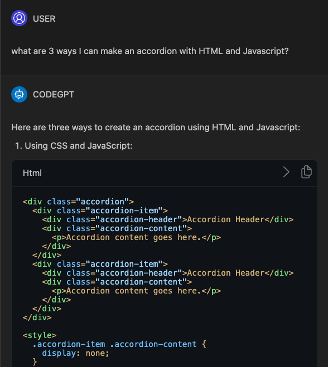Click the opening style tag line

(40, 335)
